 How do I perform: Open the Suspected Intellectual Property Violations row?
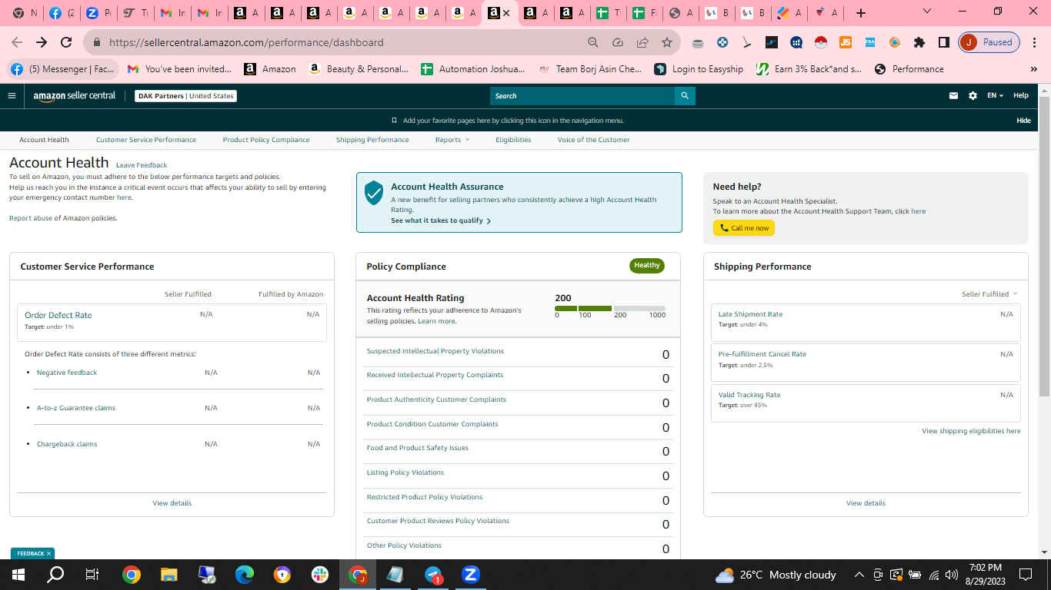point(519,353)
